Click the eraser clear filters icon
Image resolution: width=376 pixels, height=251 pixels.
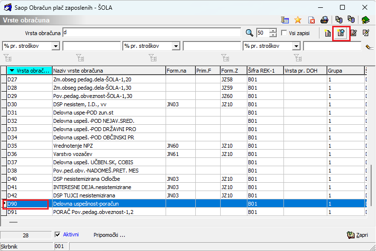click(369, 47)
